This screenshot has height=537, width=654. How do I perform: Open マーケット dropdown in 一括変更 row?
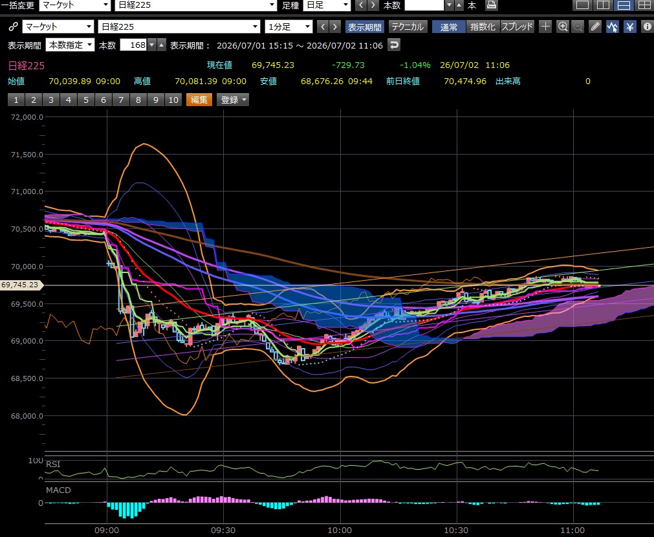click(x=74, y=5)
